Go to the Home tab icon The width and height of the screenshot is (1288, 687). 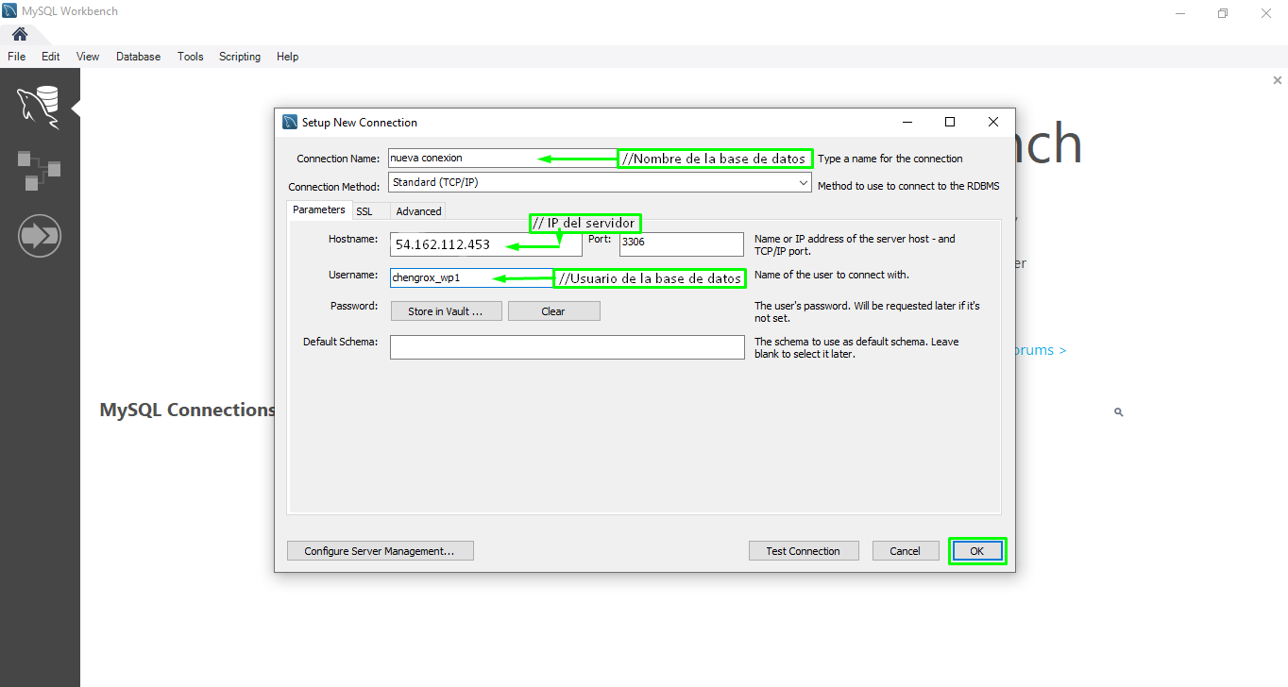pyautogui.click(x=20, y=34)
